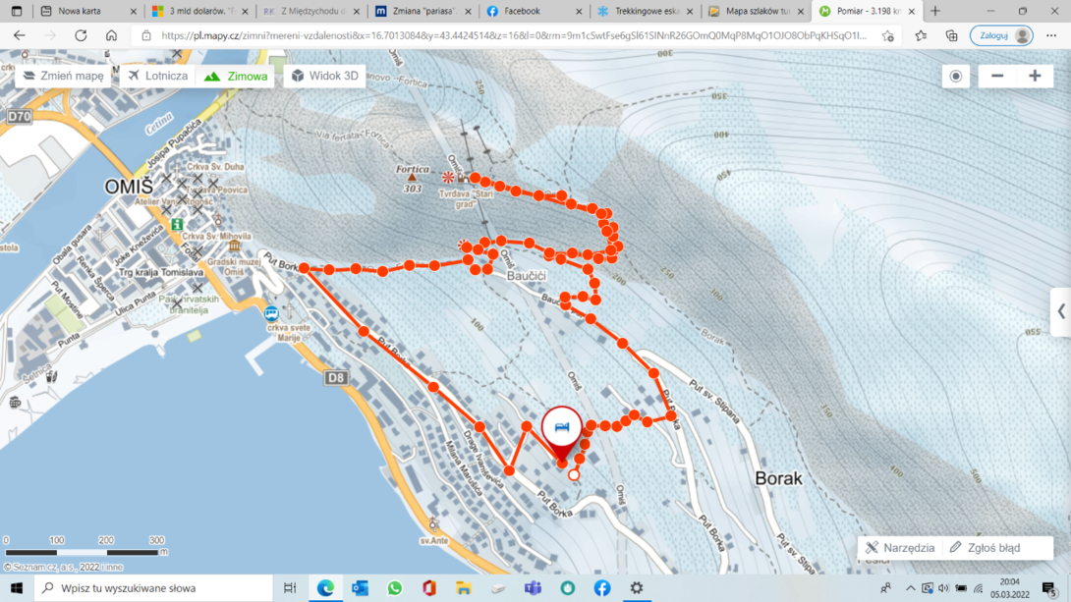Open browser Settings and more menu
Screen dimensions: 1071x602
click(x=1051, y=35)
